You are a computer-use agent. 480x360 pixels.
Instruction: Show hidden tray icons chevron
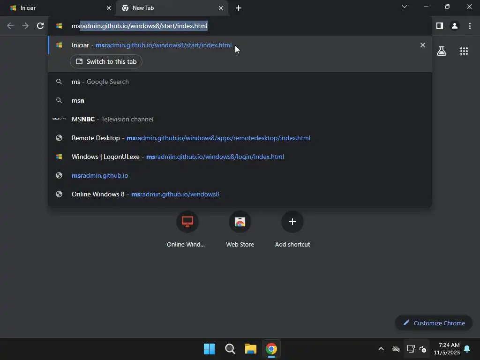381,349
